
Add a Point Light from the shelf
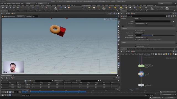89,8
